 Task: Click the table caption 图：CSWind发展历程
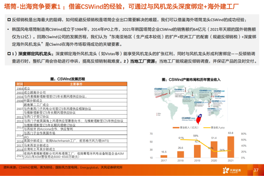point(68,79)
